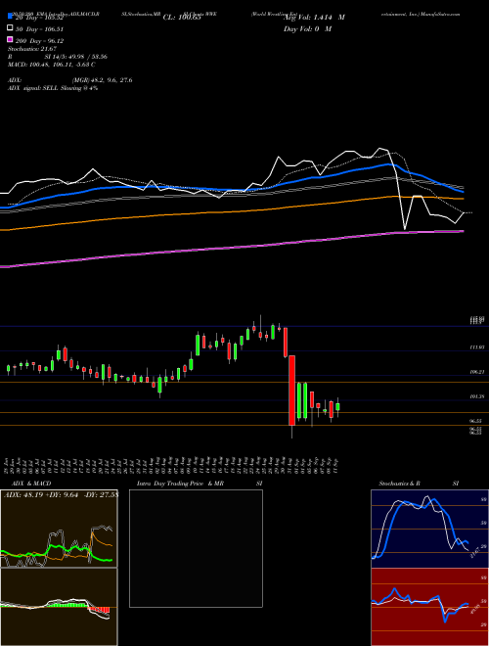The width and height of the screenshot is (489, 646).
Task: Click the 111.93 price axis label
Action: pos(477,347)
